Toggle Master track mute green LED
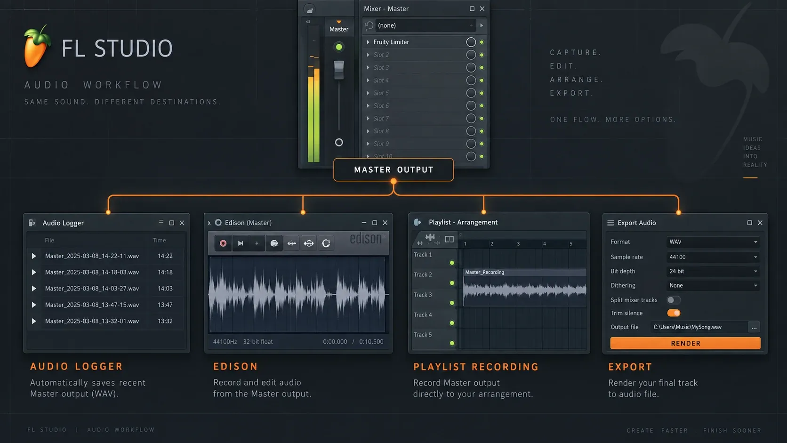The width and height of the screenshot is (787, 443). [x=339, y=47]
